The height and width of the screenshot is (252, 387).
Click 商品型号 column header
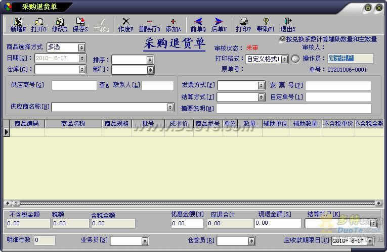point(208,124)
